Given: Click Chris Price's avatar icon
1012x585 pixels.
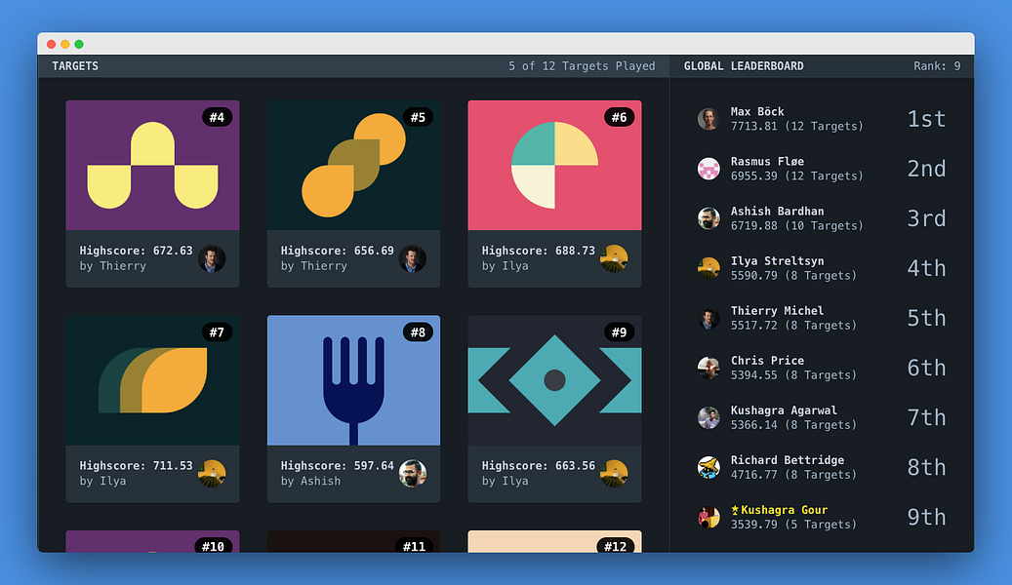Looking at the screenshot, I should pos(708,368).
